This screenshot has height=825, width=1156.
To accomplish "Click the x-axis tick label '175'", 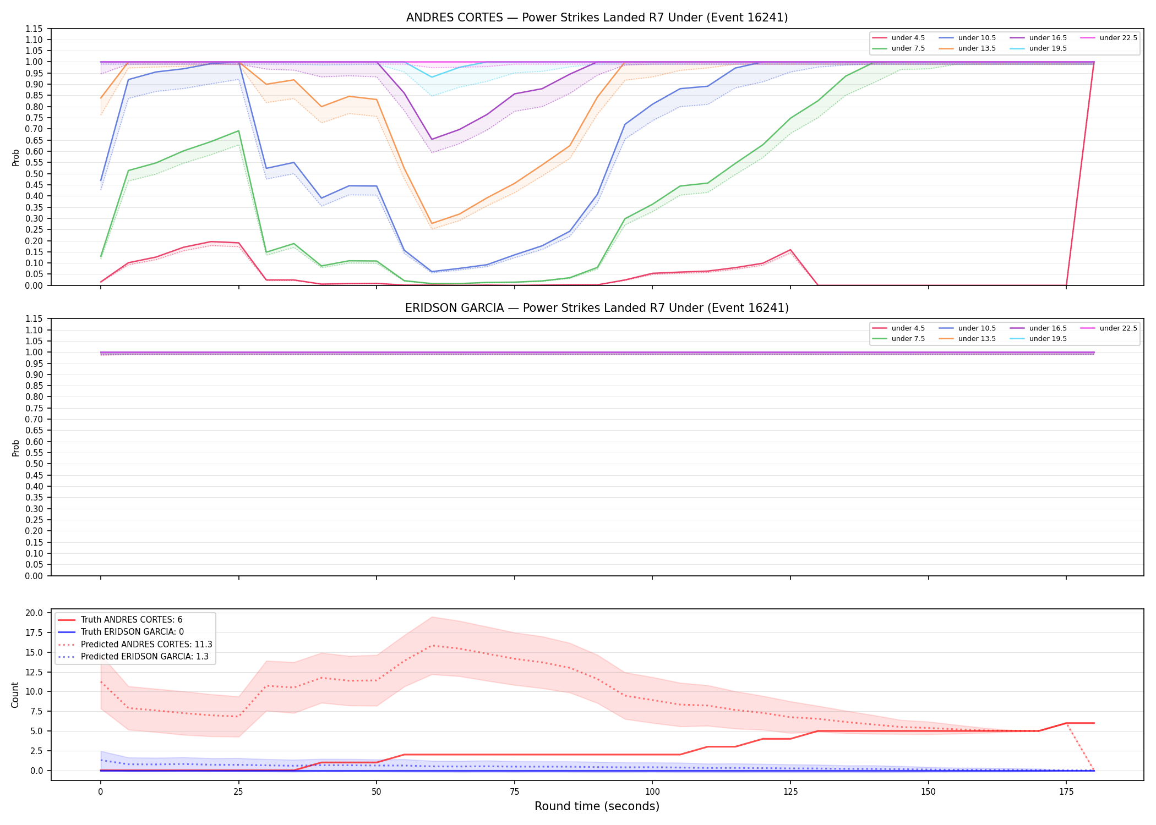I will 1066,792.
